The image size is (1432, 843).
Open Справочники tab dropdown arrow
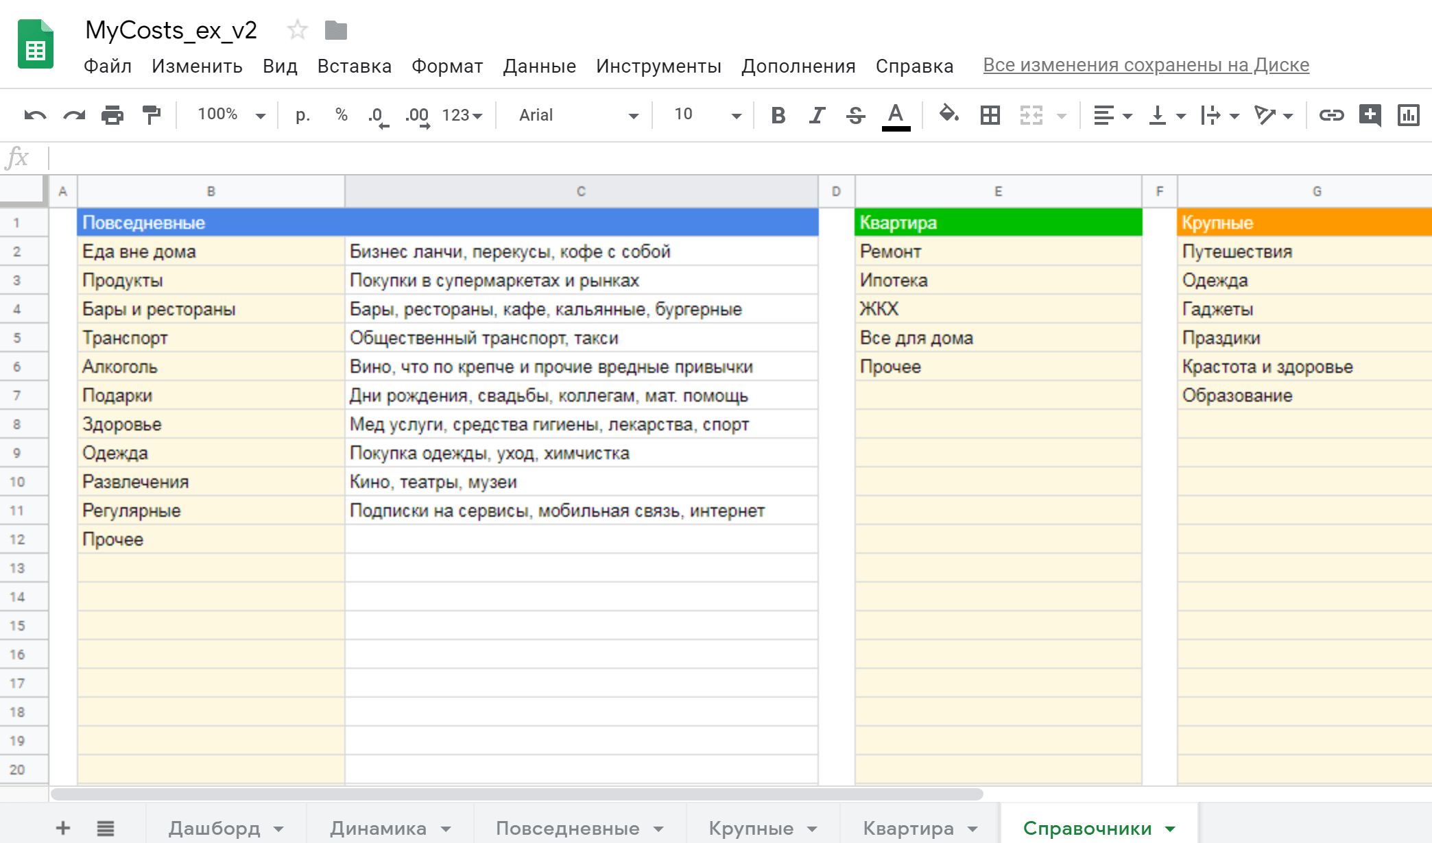pyautogui.click(x=1170, y=829)
